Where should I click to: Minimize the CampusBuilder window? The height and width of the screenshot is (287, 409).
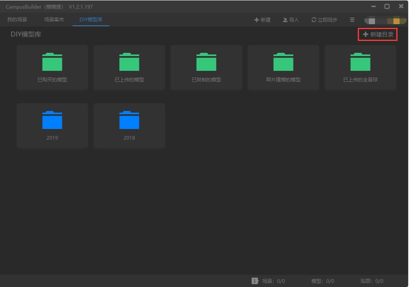(x=373, y=6)
